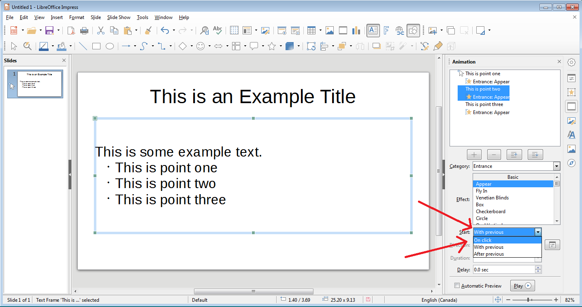
Task: Insert an image from toolbar
Action: (330, 30)
